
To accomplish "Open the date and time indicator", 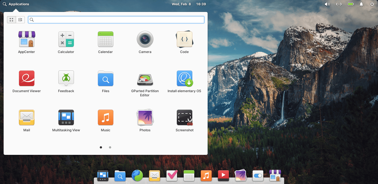I will click(x=189, y=4).
